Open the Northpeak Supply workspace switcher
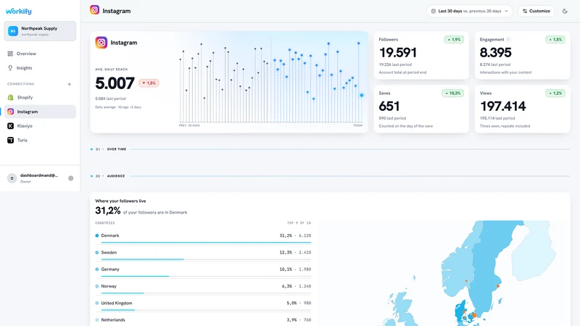 pyautogui.click(x=40, y=31)
